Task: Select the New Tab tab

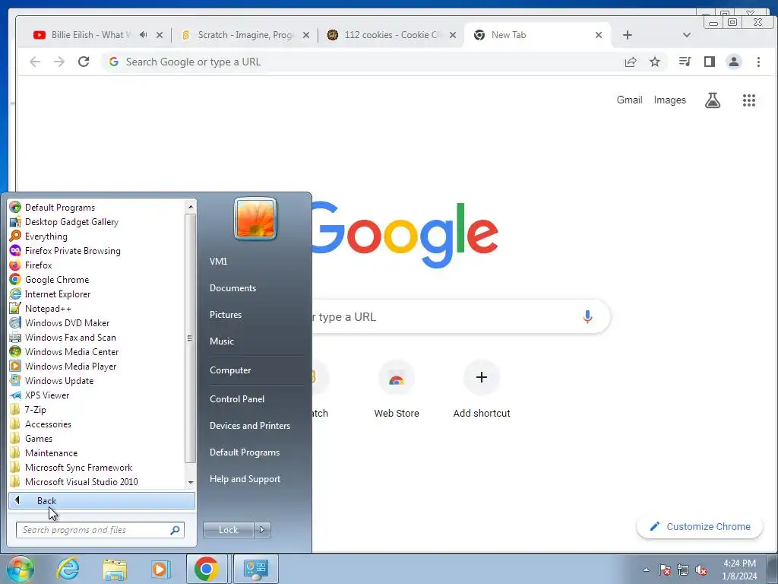Action: 539,35
